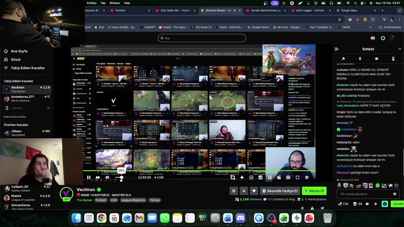Mute the player volume speaker icon
Screen dimensions: 404x227
tap(107, 178)
